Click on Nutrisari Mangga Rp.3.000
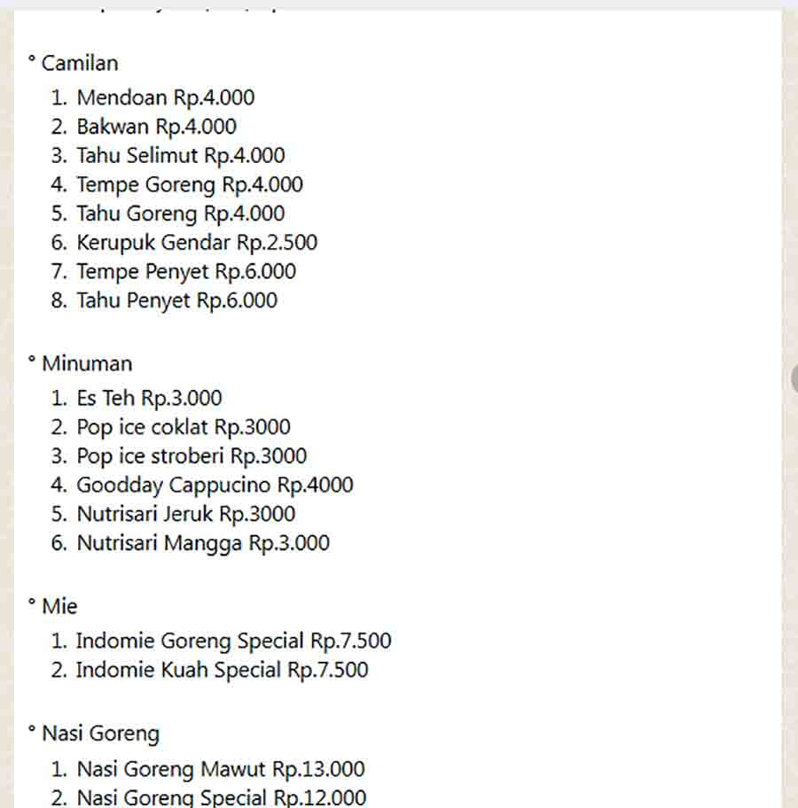798x808 pixels. [202, 542]
